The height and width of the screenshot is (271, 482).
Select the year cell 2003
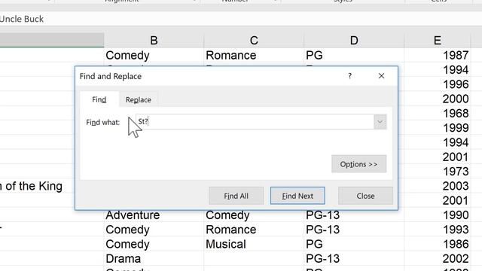pos(437,186)
